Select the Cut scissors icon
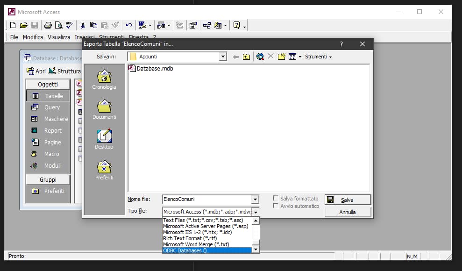Image resolution: width=462 pixels, height=271 pixels. [83, 25]
